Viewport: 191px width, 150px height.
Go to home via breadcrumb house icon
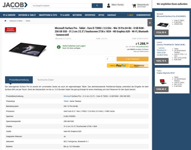pyautogui.click(x=5, y=21)
